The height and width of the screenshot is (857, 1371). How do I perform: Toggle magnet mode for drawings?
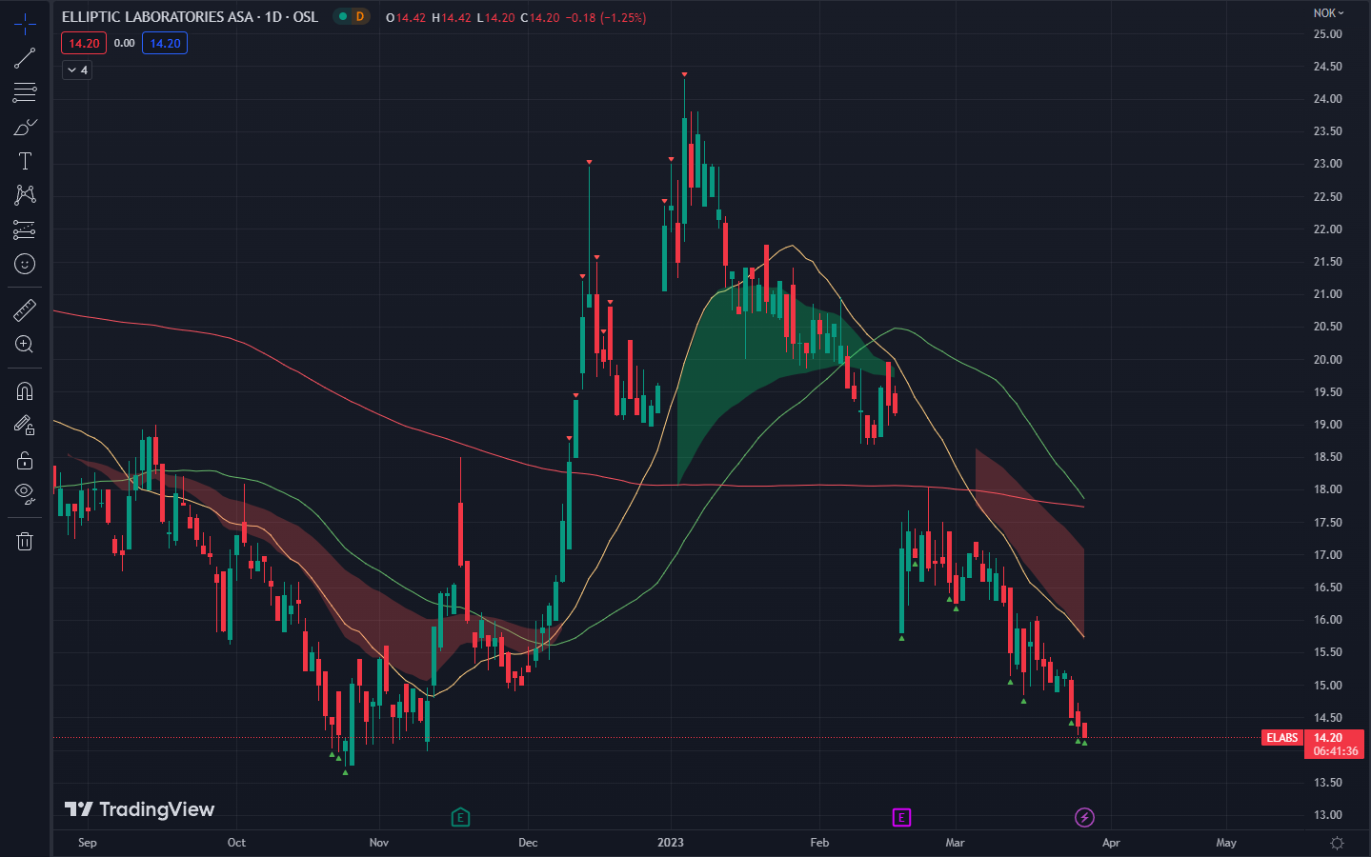point(25,391)
